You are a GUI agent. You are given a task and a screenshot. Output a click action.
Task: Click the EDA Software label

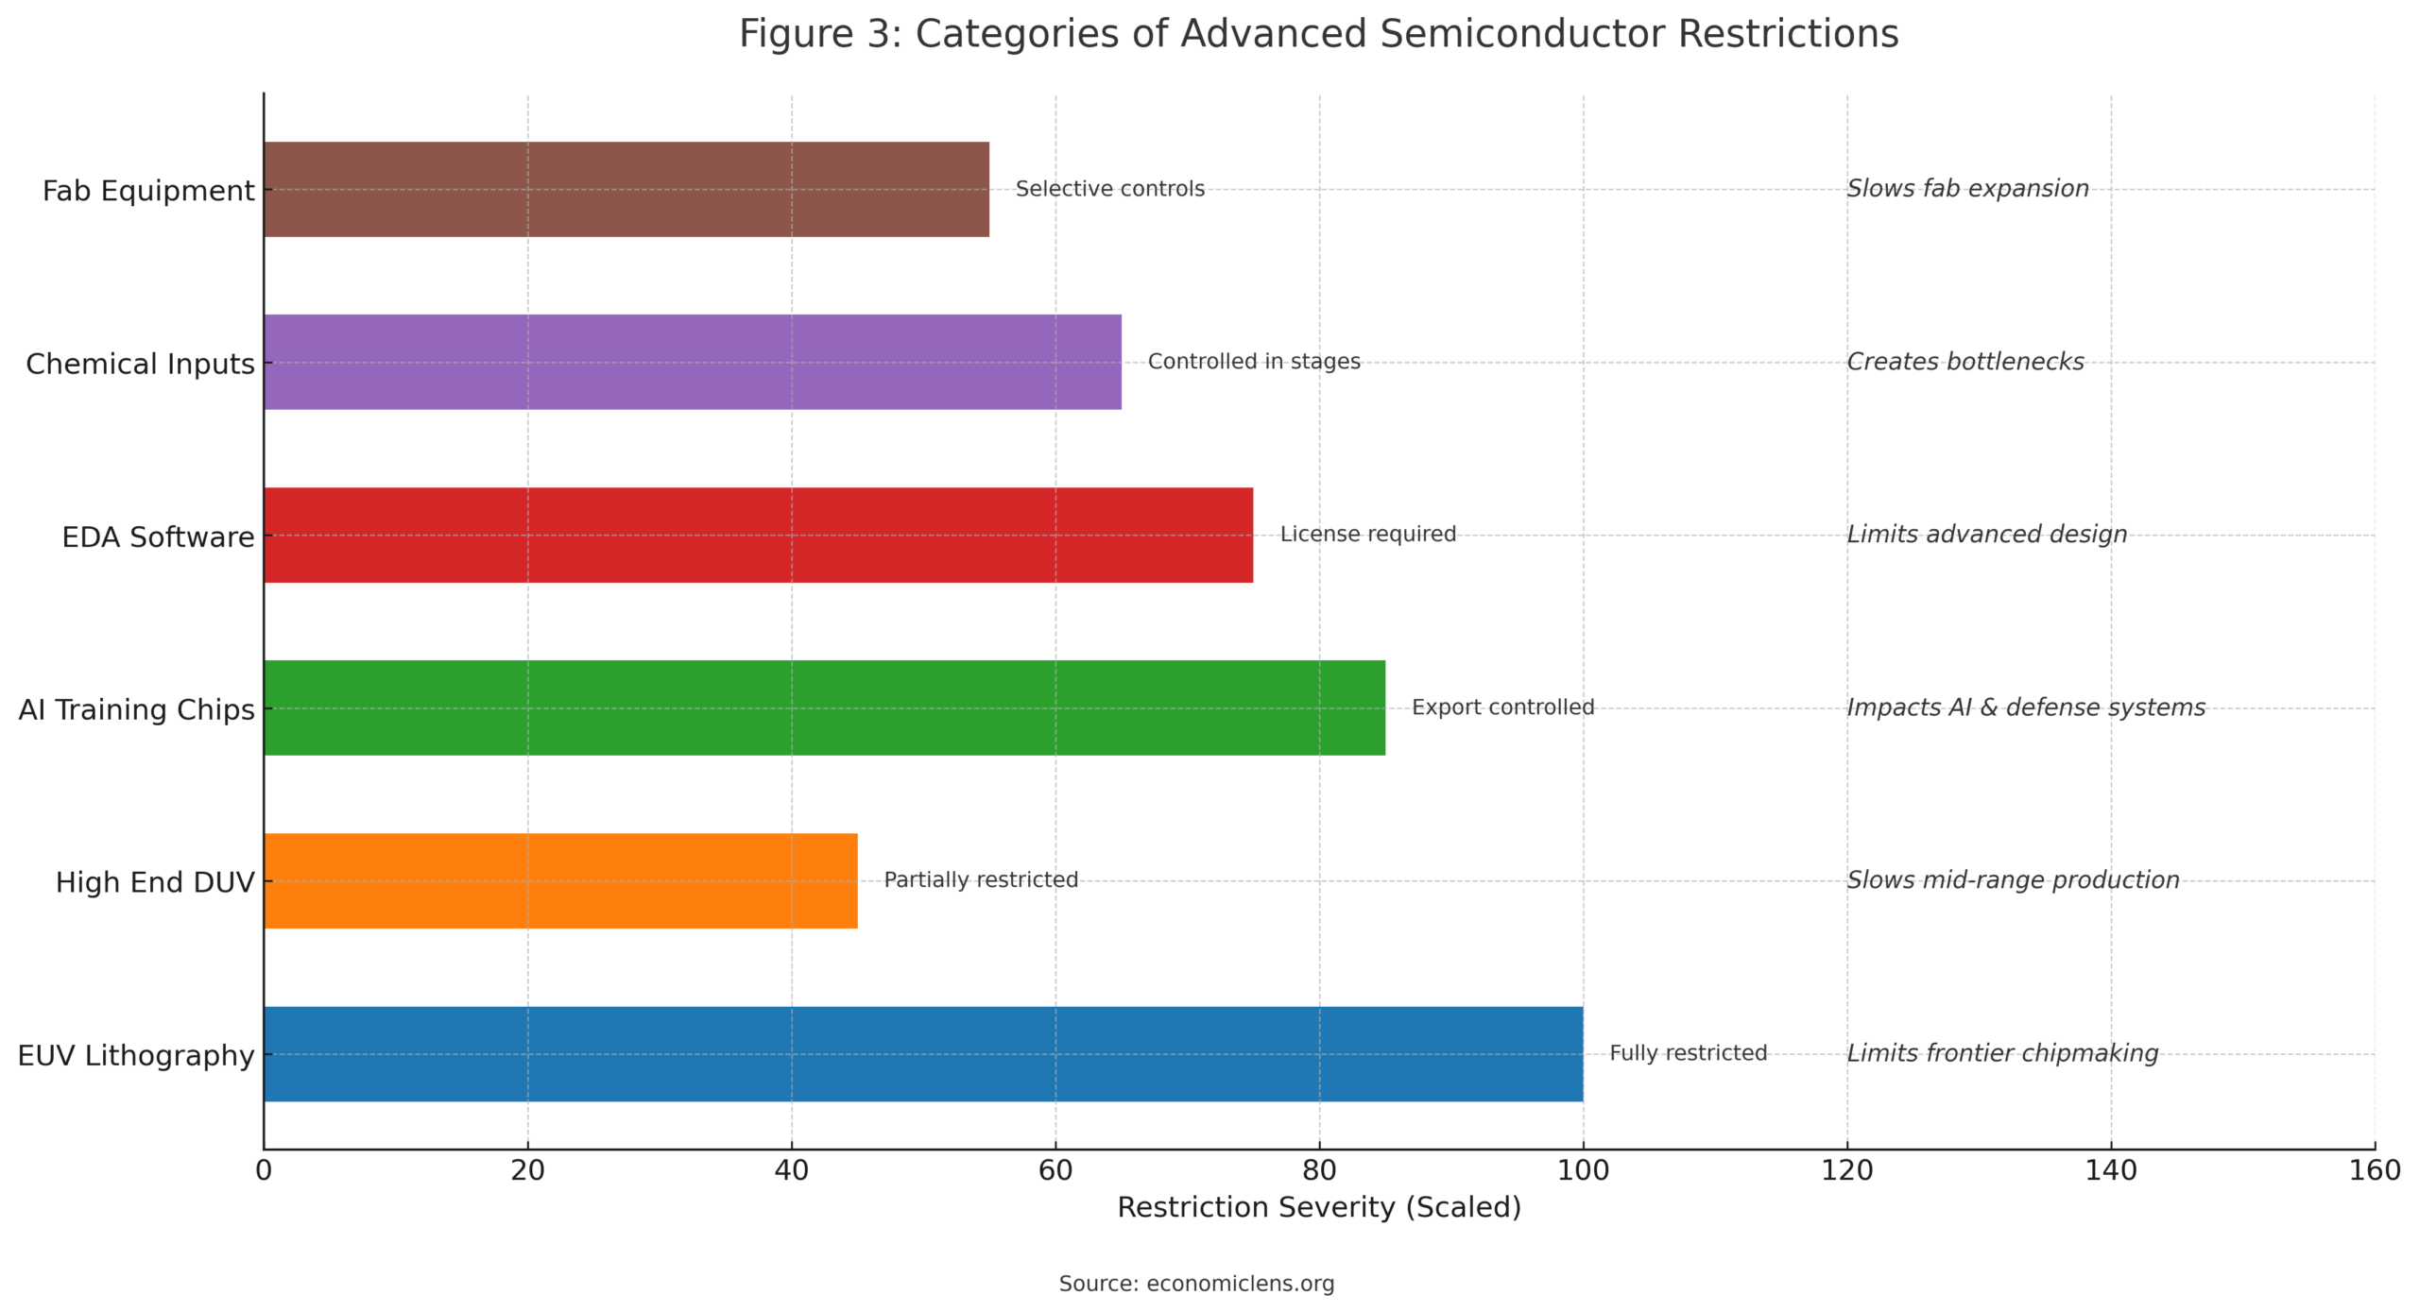point(157,535)
